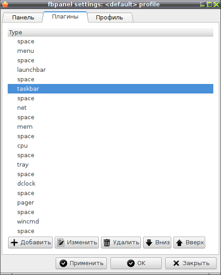Viewport: 221px width, 275px height.
Task: Open the Плагины tab
Action: tap(65, 17)
